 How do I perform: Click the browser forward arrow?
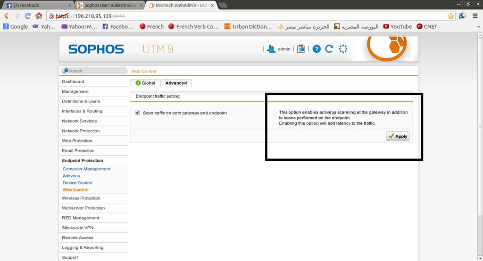click(17, 16)
